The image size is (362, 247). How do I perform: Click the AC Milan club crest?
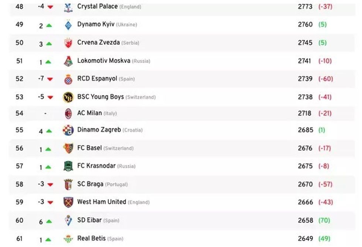(x=68, y=114)
